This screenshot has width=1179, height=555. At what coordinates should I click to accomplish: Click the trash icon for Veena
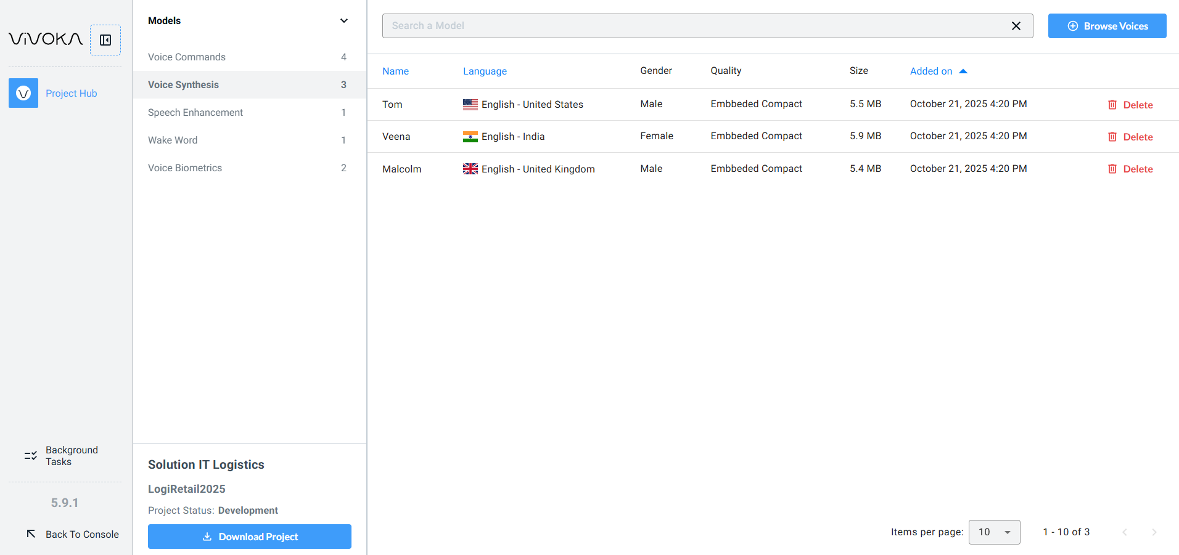tap(1112, 137)
